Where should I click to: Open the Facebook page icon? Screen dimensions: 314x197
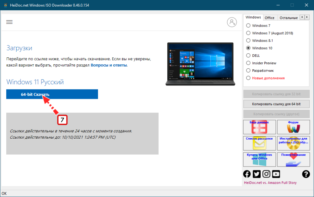[x=247, y=174]
